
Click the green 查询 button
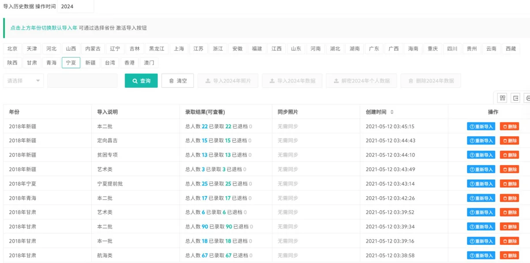(x=141, y=81)
